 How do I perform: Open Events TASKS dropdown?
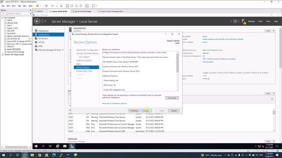point(270,93)
